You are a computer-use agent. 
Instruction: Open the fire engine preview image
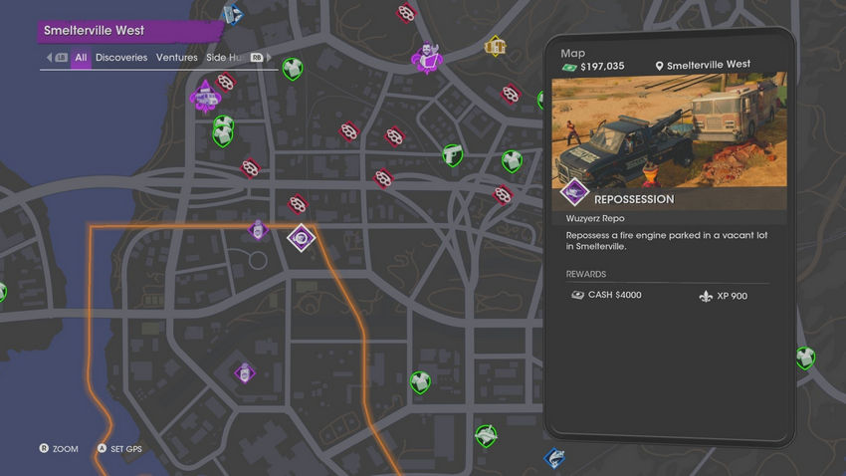tap(669, 130)
